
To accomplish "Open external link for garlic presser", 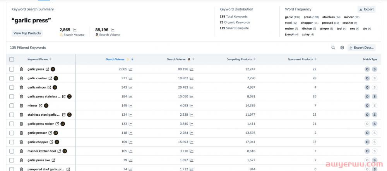I will (x=50, y=133).
